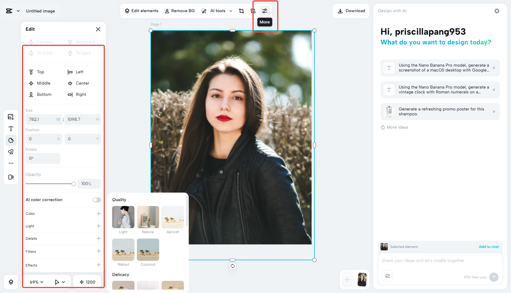Align image to Top
The width and height of the screenshot is (511, 293).
(x=37, y=72)
